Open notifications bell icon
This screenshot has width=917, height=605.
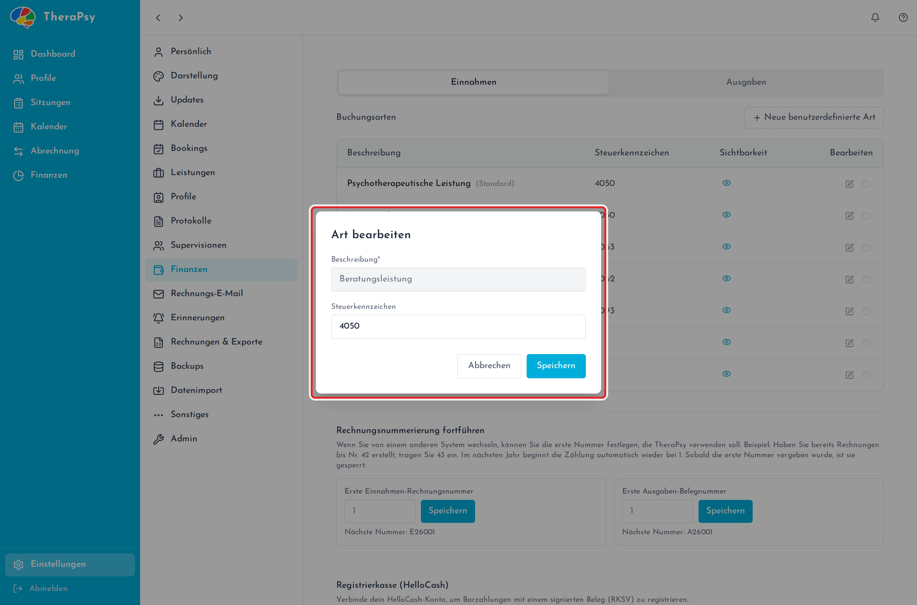click(875, 18)
